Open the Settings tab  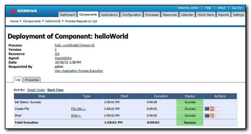(238, 15)
